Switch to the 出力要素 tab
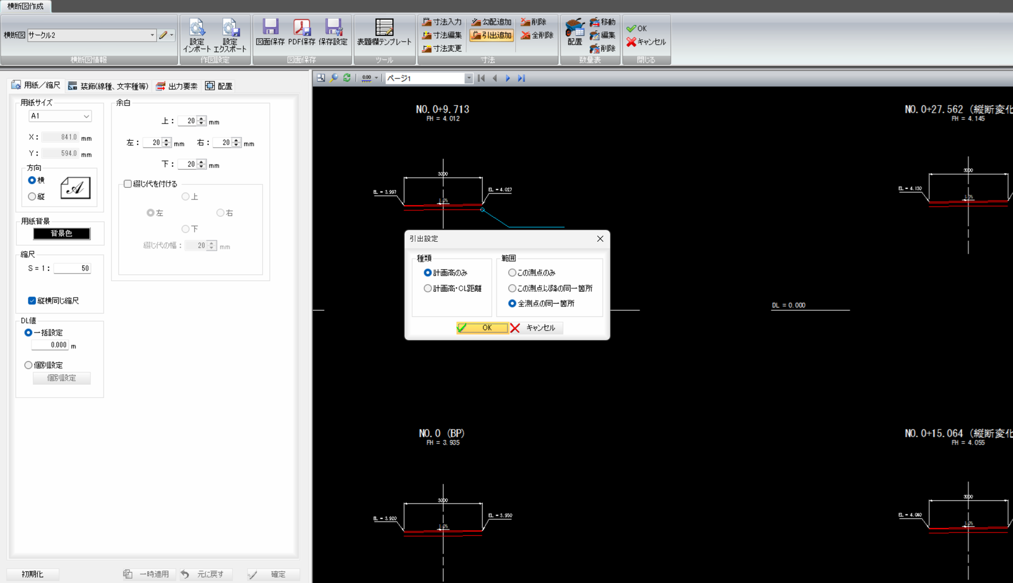Viewport: 1013px width, 583px height. [177, 86]
